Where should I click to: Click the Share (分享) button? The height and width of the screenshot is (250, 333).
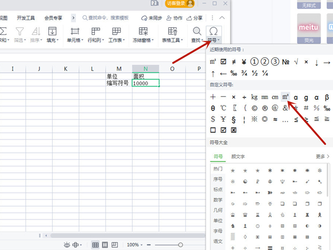194,18
